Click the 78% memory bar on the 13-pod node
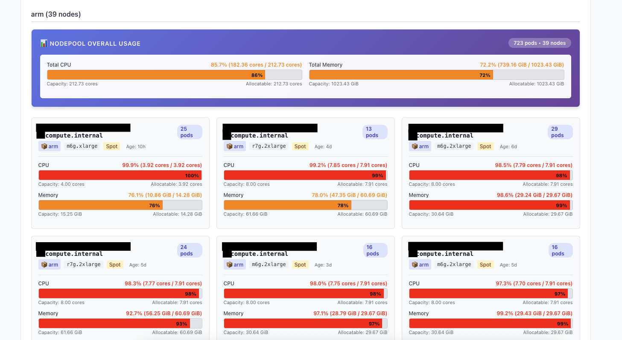The width and height of the screenshot is (622, 340). click(305, 205)
